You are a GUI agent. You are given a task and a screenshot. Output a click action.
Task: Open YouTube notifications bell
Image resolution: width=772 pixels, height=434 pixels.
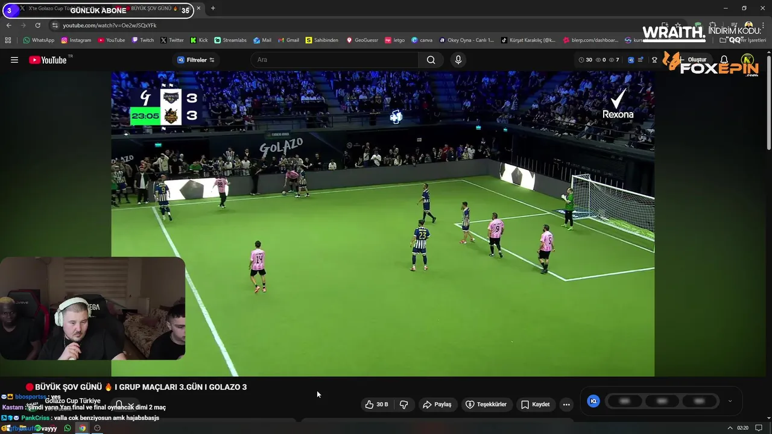pos(724,60)
